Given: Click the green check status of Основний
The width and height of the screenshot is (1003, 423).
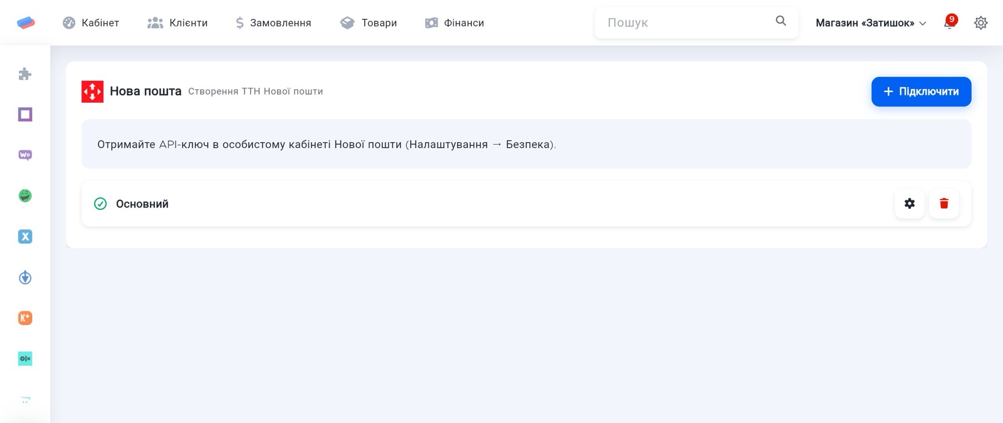Looking at the screenshot, I should [100, 204].
